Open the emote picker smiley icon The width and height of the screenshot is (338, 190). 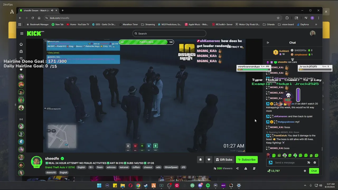coord(315,163)
